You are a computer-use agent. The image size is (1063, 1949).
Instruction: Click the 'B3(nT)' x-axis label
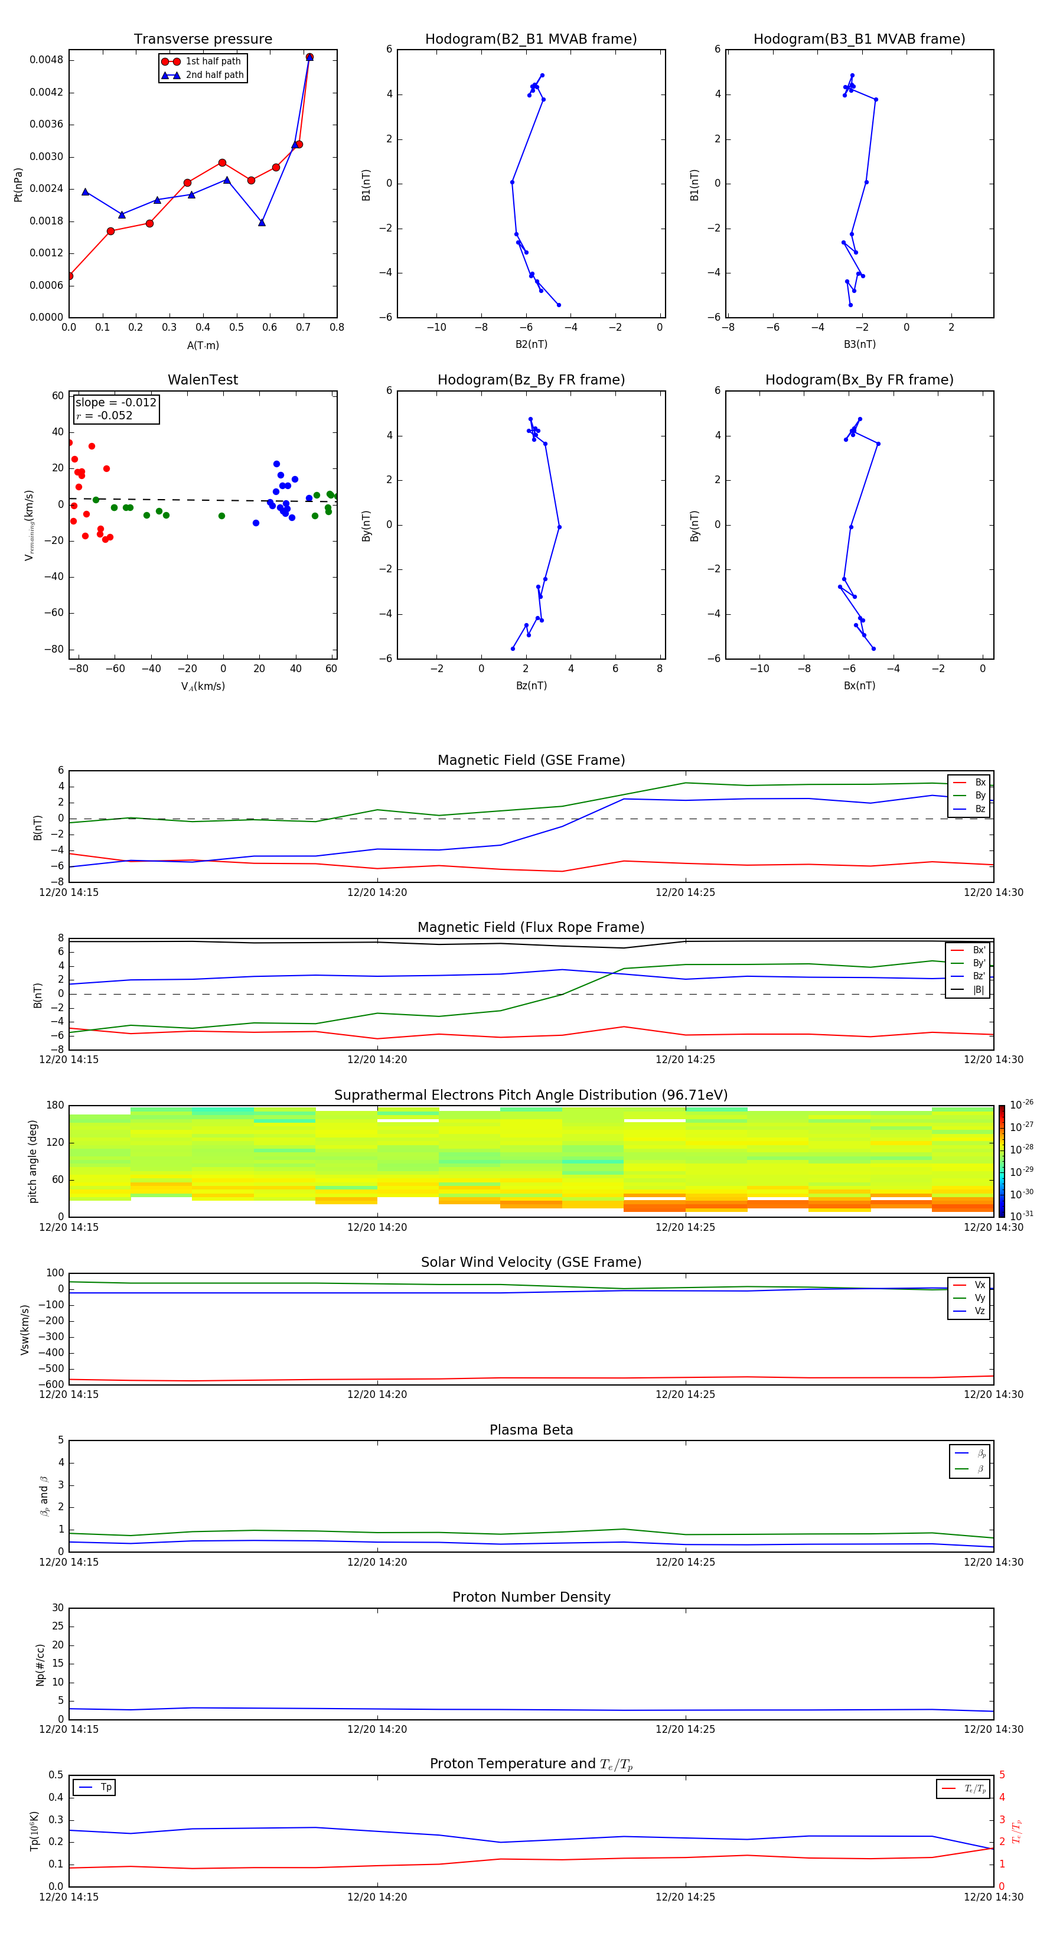[859, 345]
